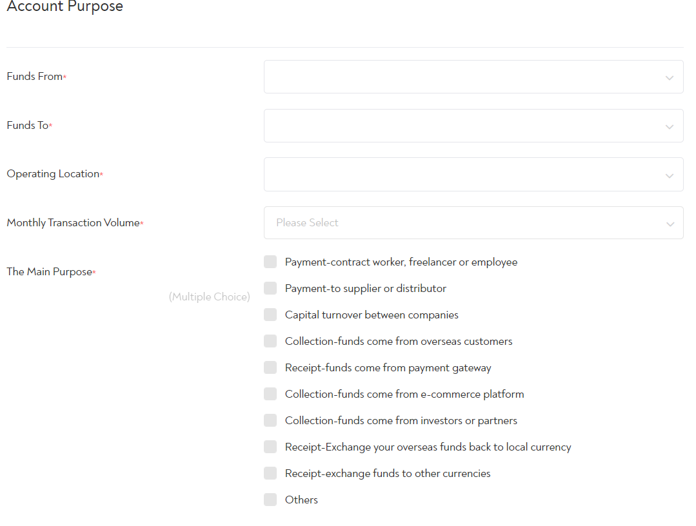Check Payment-contract worker, freelancer or employee

(270, 262)
